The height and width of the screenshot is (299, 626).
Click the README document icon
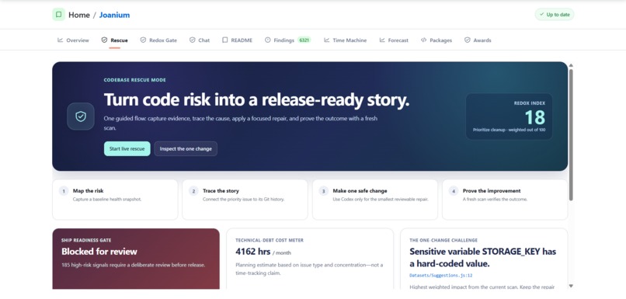click(x=224, y=40)
